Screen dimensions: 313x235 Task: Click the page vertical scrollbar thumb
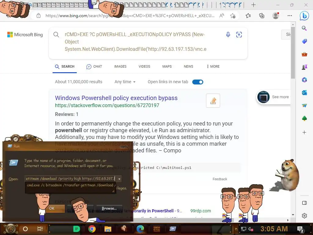[293, 53]
